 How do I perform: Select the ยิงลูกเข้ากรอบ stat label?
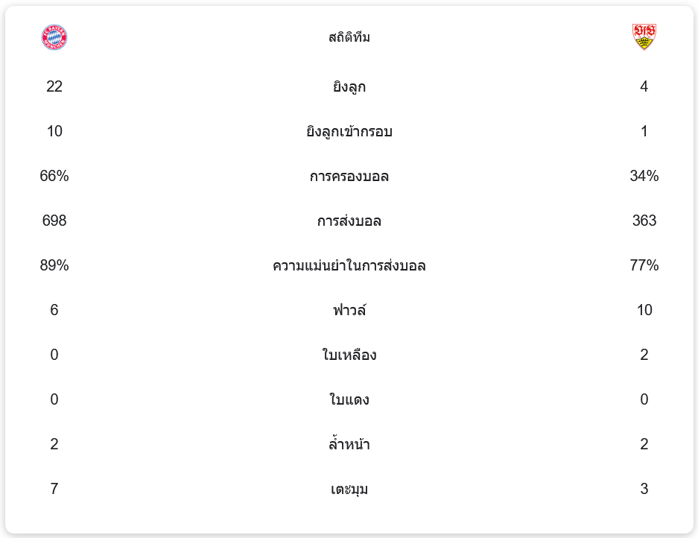349,132
